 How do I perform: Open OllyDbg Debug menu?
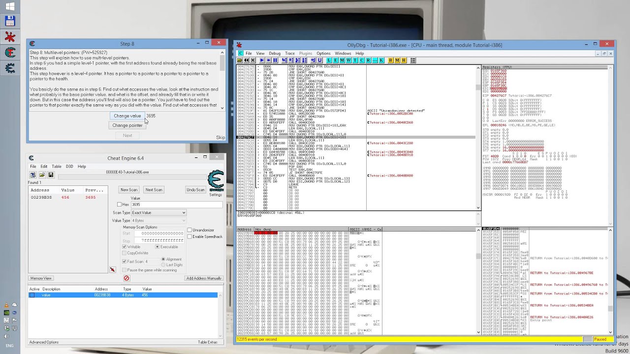click(x=275, y=53)
